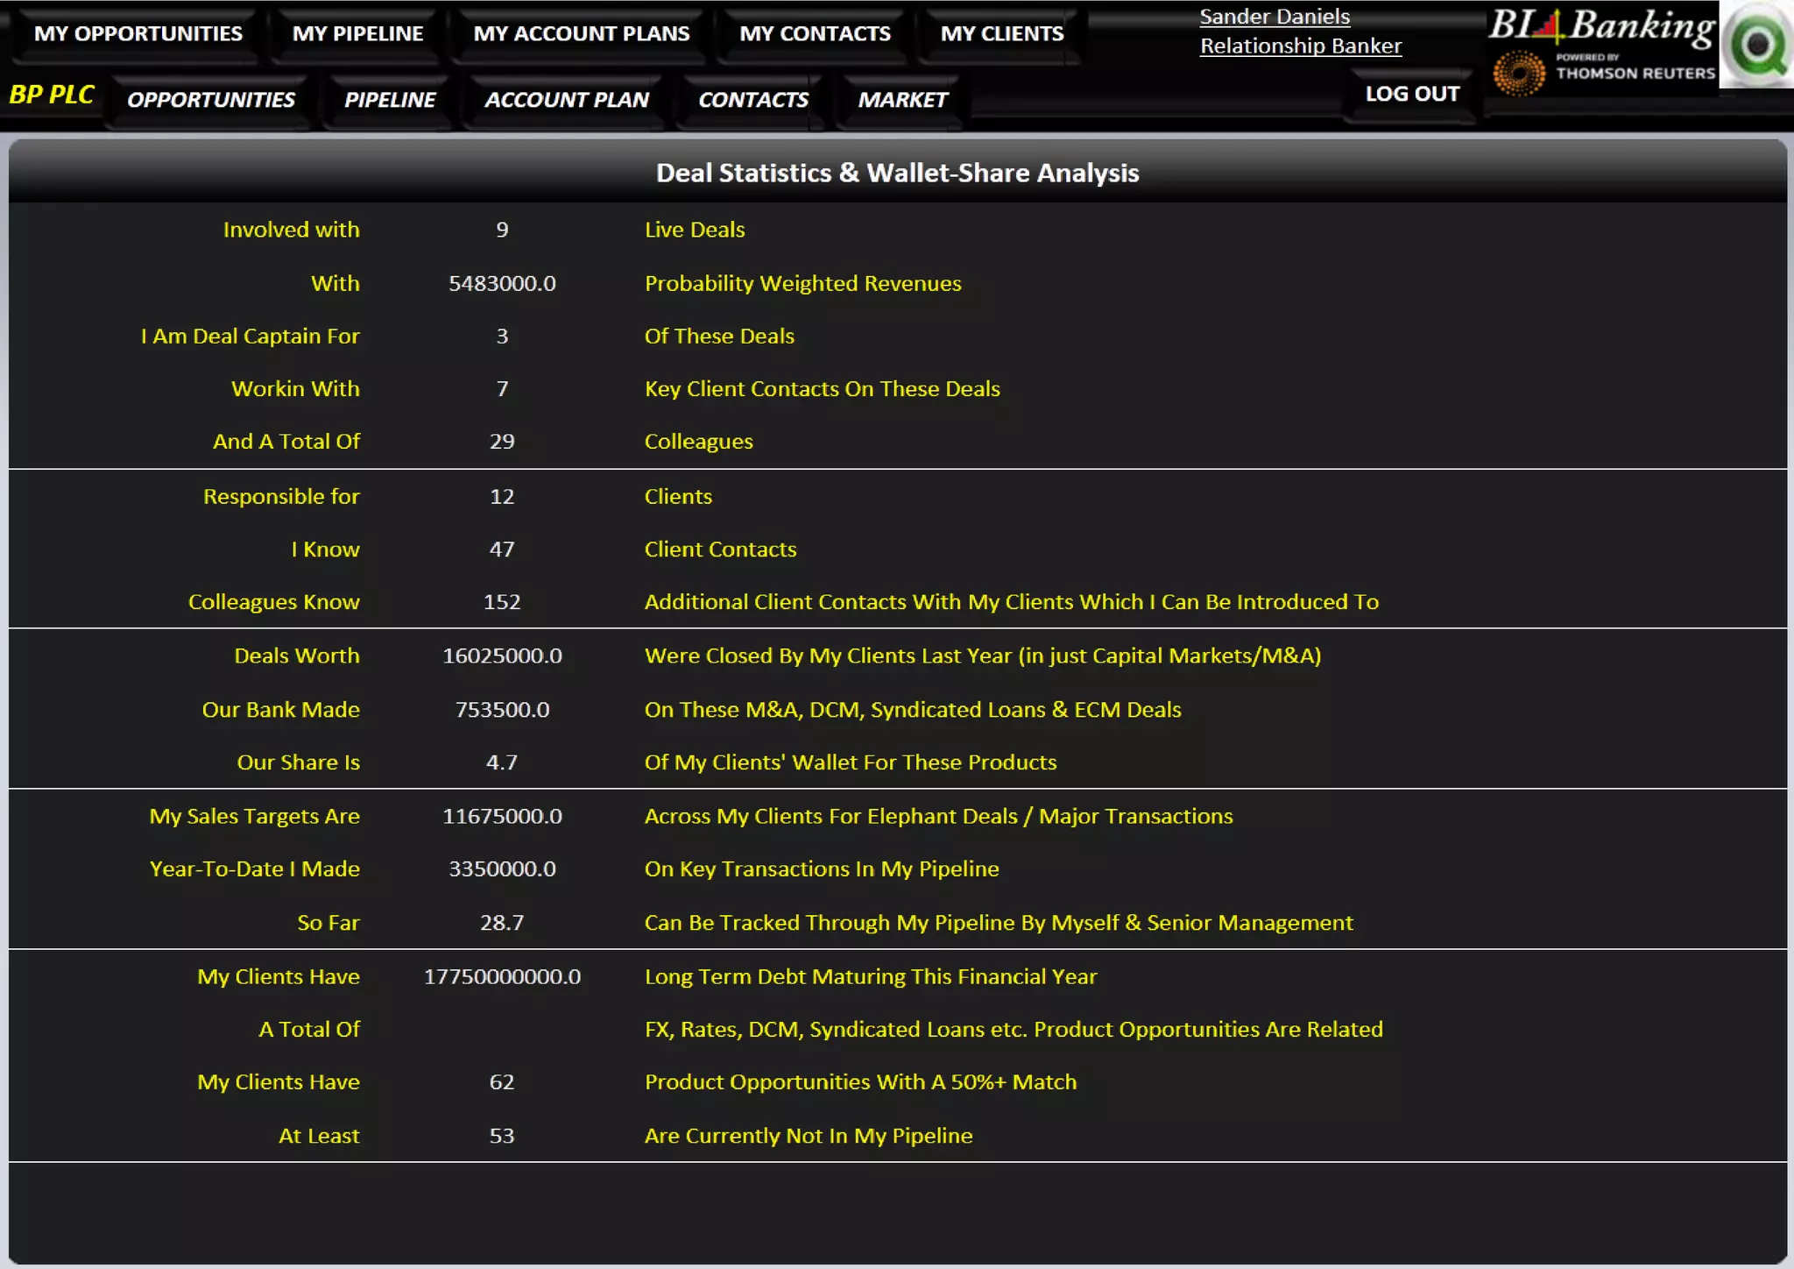
Task: Click the 62 Product Opportunities value
Action: [502, 1082]
